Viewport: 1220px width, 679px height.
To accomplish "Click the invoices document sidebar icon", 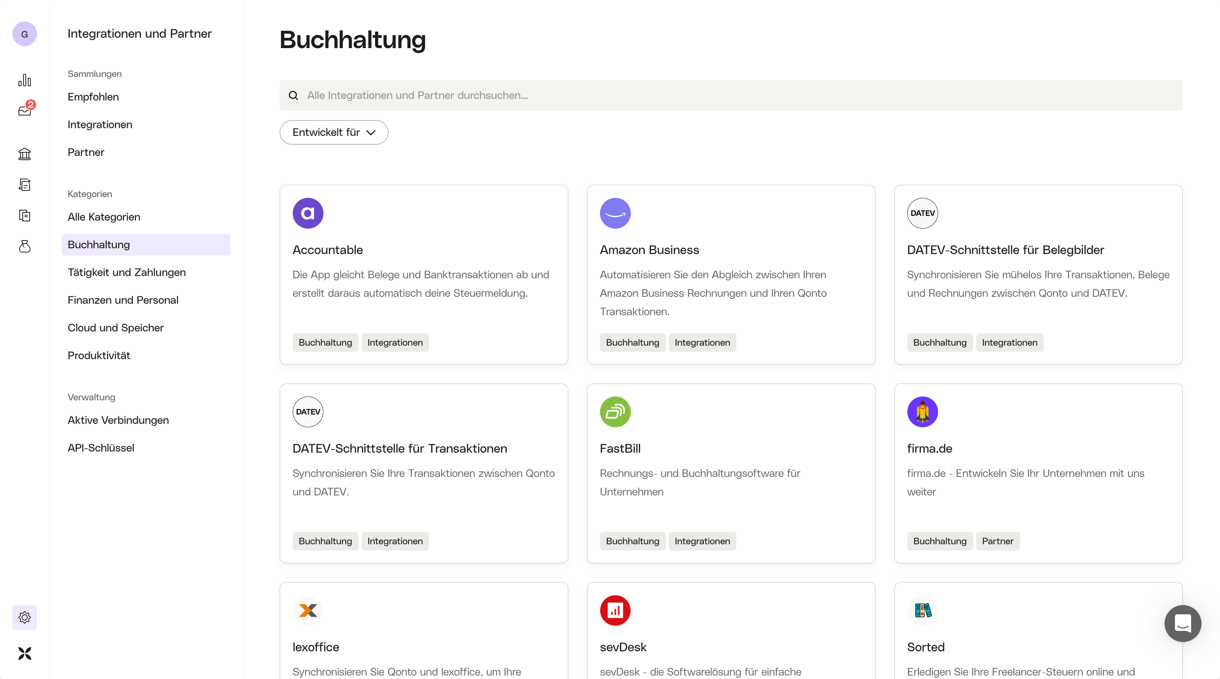I will click(x=25, y=185).
